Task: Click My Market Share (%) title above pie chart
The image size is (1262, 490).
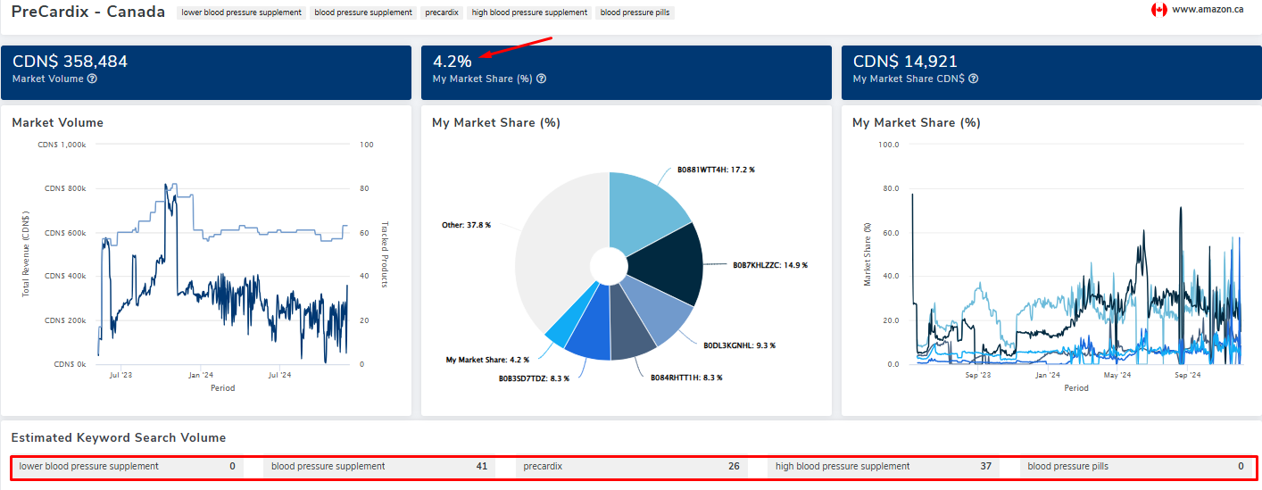Action: pos(496,122)
